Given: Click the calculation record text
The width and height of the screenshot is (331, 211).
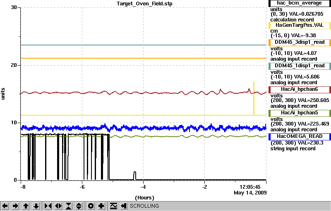Looking at the screenshot, I should pyautogui.click(x=292, y=20).
